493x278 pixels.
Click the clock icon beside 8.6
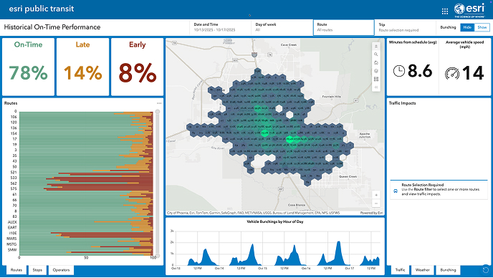399,71
